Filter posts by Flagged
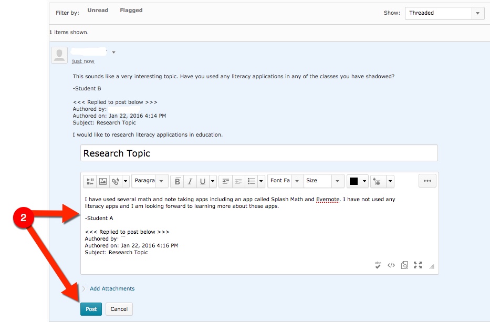 pyautogui.click(x=131, y=11)
